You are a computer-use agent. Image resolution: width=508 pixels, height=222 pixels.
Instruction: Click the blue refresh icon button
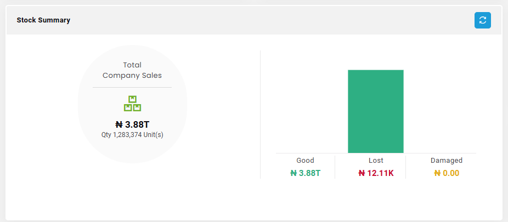click(x=482, y=20)
